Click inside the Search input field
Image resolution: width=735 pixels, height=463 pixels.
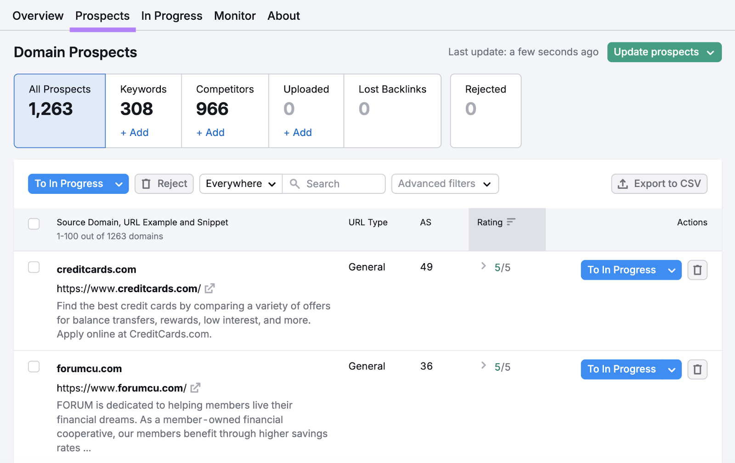click(x=335, y=184)
